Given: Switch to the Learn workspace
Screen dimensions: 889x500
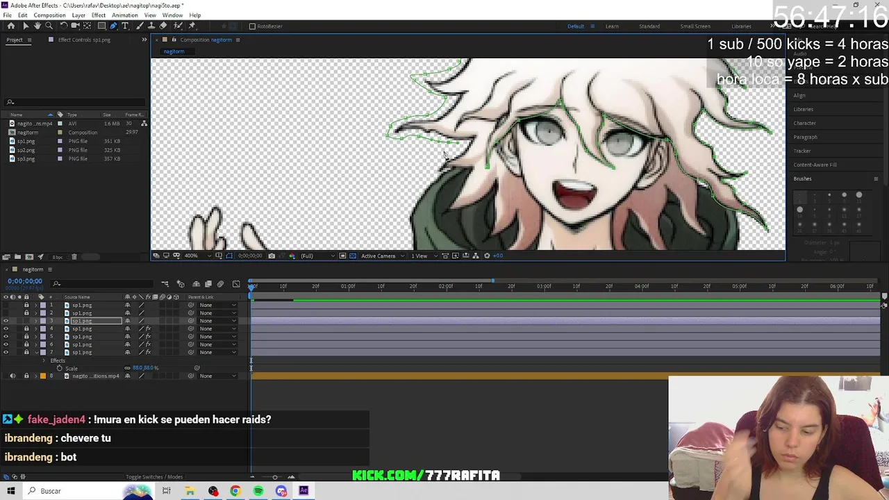Looking at the screenshot, I should [x=612, y=26].
